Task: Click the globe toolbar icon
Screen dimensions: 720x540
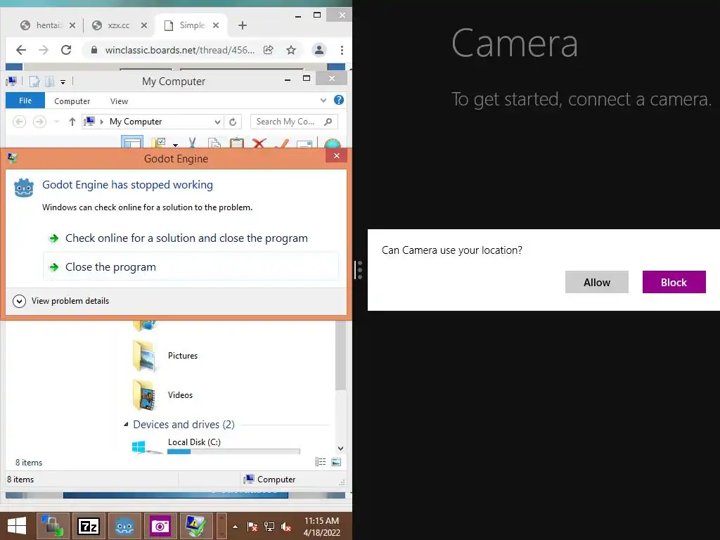Action: (x=333, y=143)
